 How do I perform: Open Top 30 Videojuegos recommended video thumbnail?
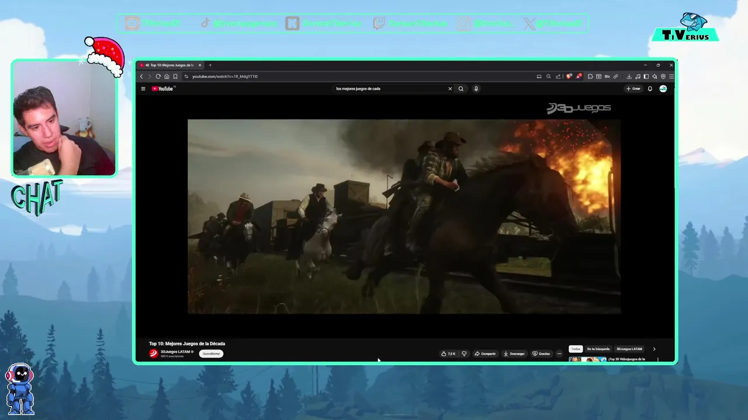(x=587, y=360)
